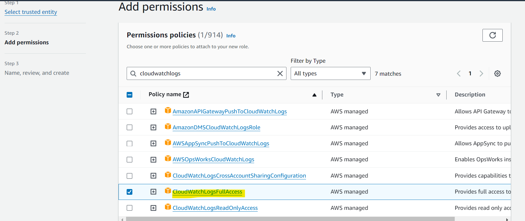Click the Policy name column header text

tap(165, 94)
